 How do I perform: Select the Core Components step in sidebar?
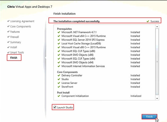point(21,26)
